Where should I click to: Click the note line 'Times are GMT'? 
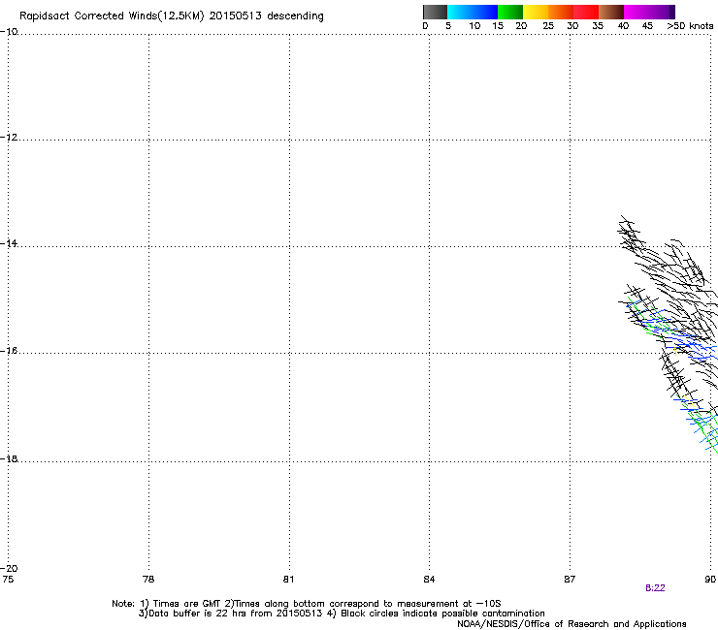point(187,604)
